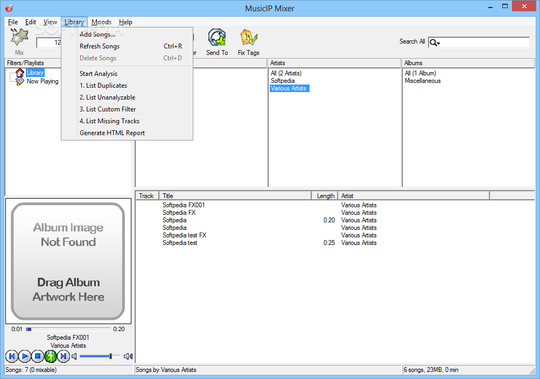Screen dimensions: 540x379
Task: Select the song Softpedia test FX
Action: tap(184, 235)
